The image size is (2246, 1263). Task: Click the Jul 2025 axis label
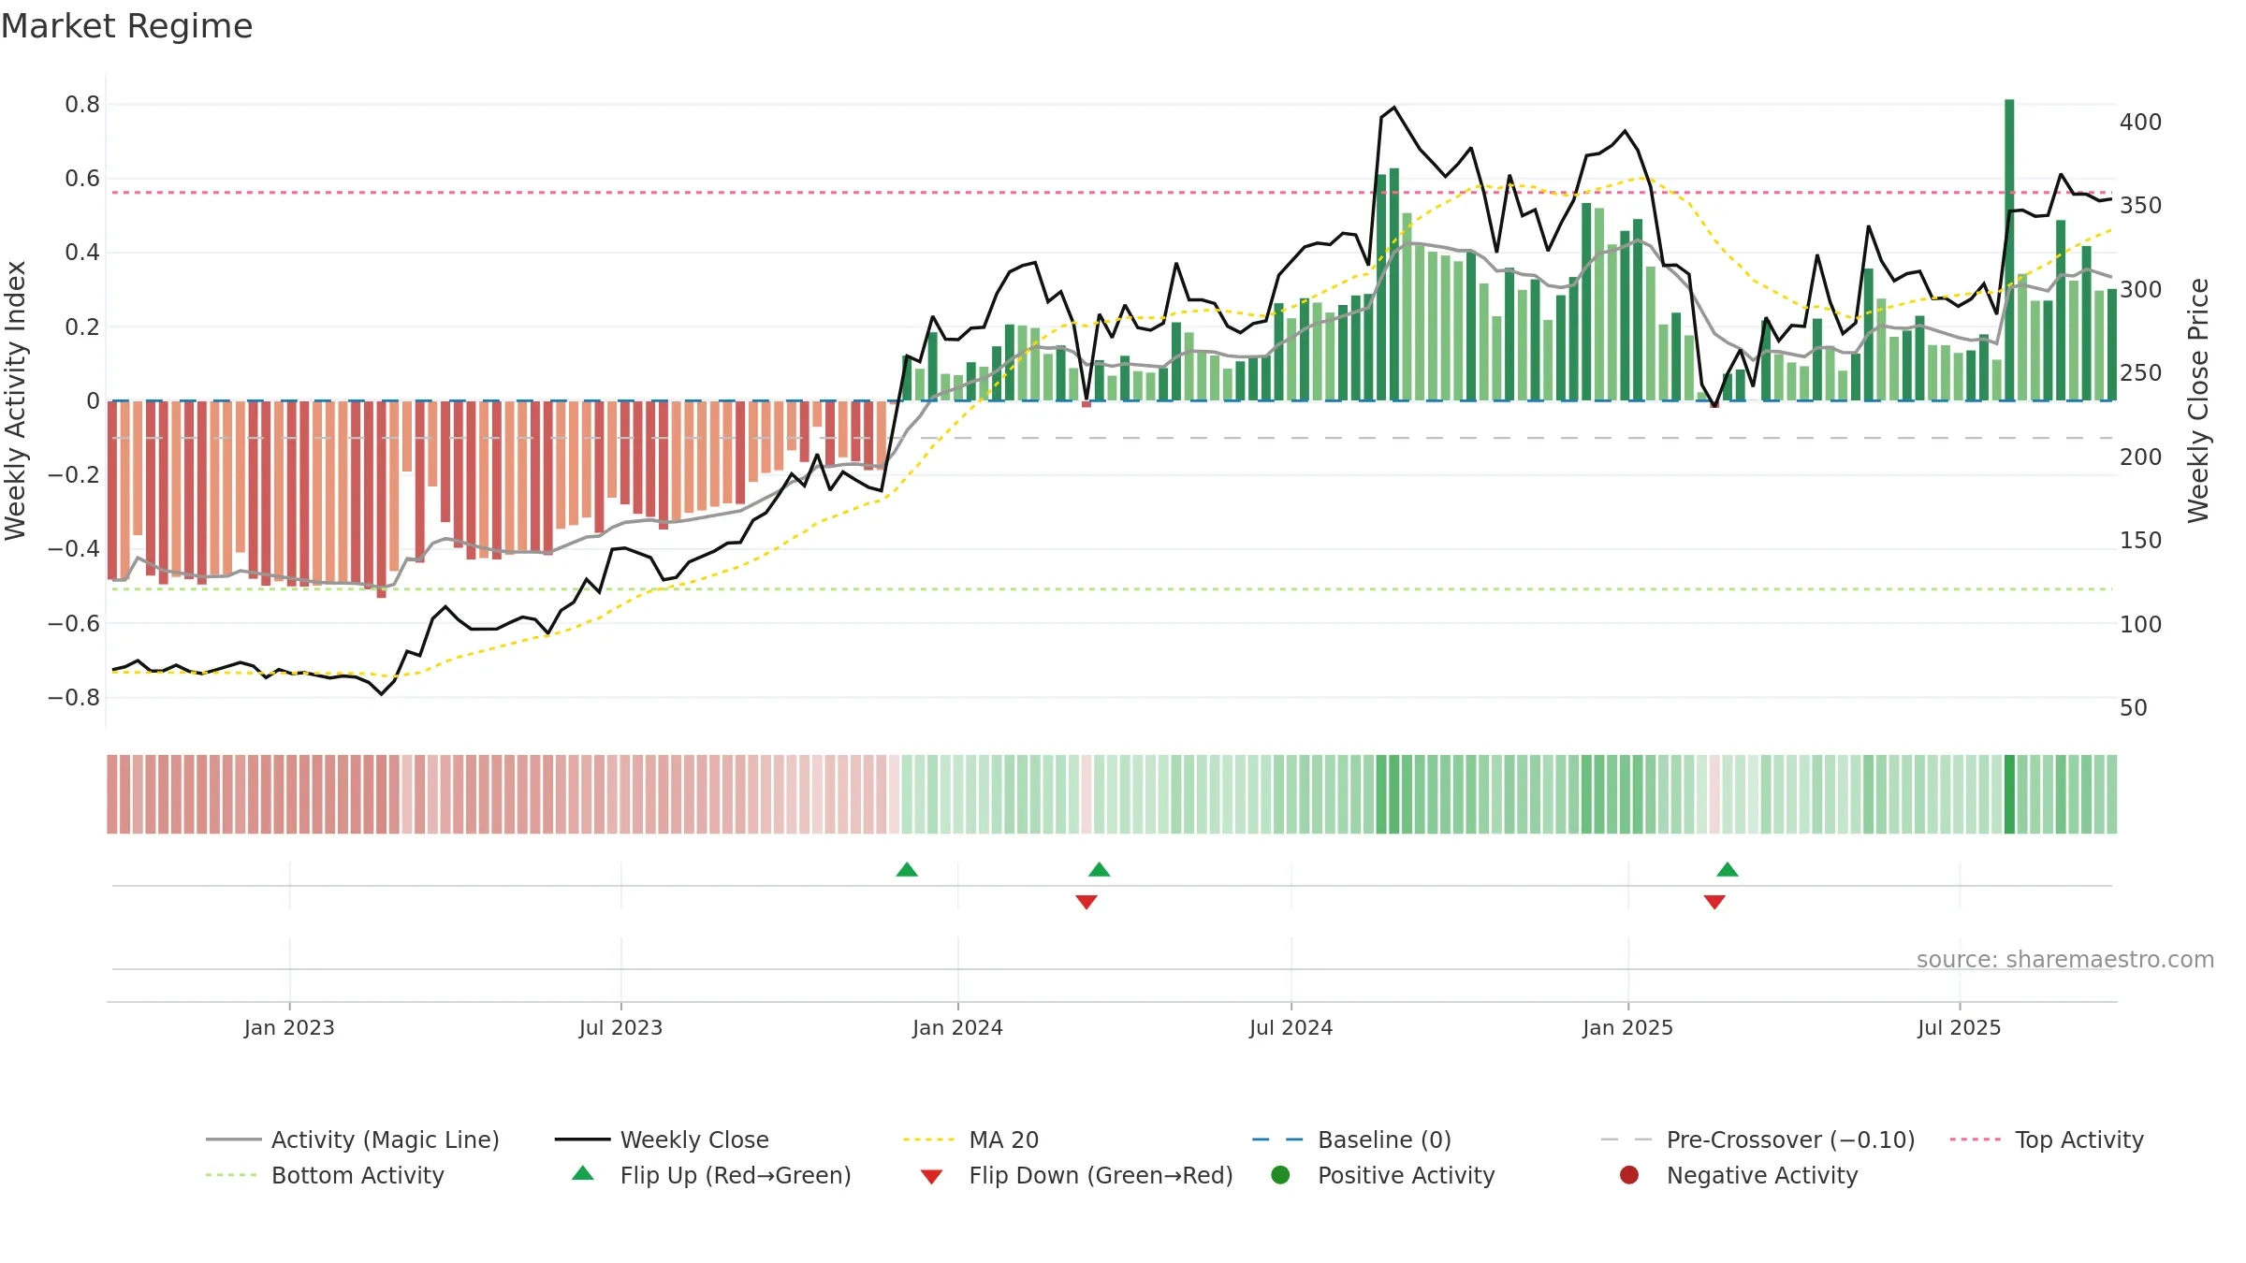pyautogui.click(x=1959, y=1027)
